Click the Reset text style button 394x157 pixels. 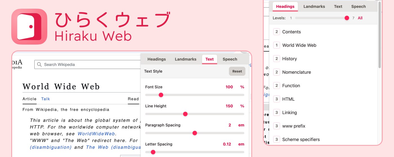[x=237, y=71]
